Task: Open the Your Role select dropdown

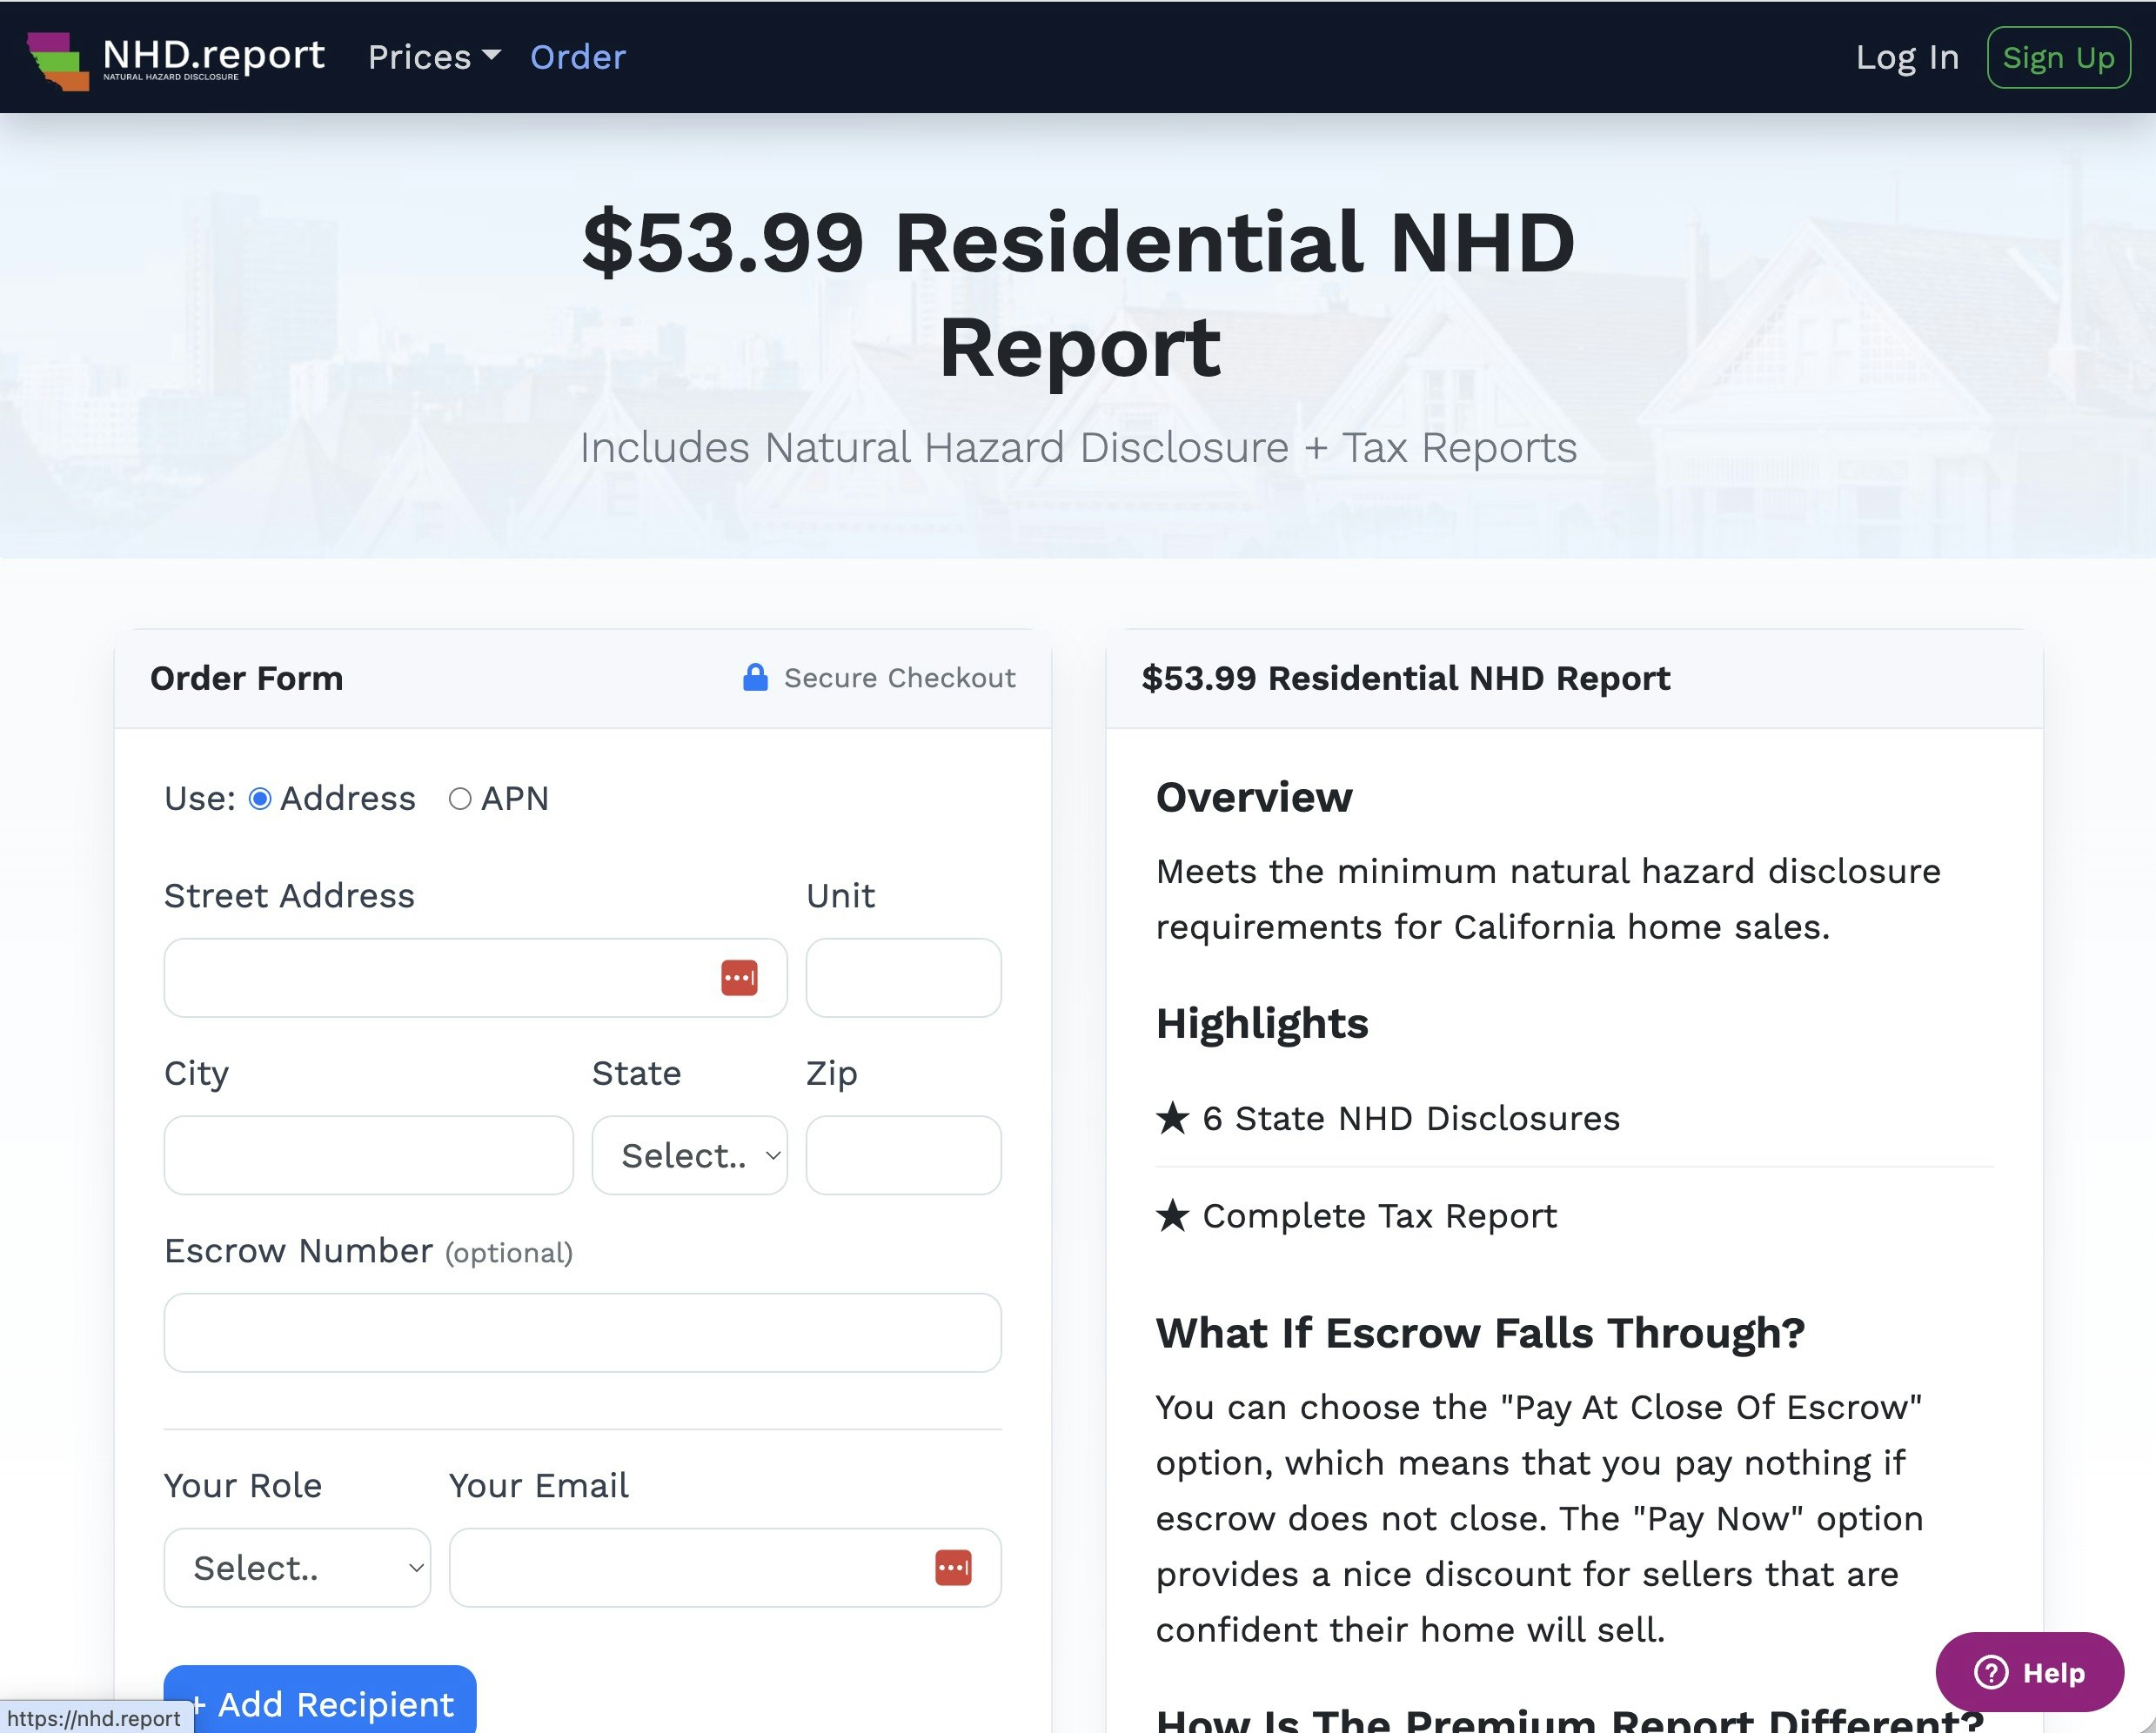Action: tap(297, 1567)
